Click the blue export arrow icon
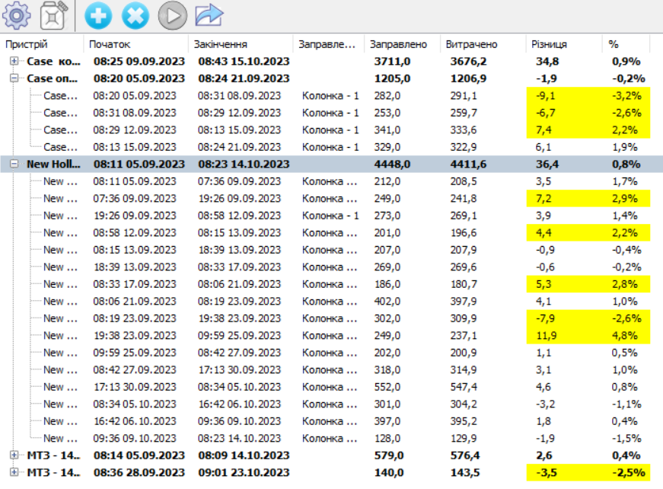 click(209, 14)
